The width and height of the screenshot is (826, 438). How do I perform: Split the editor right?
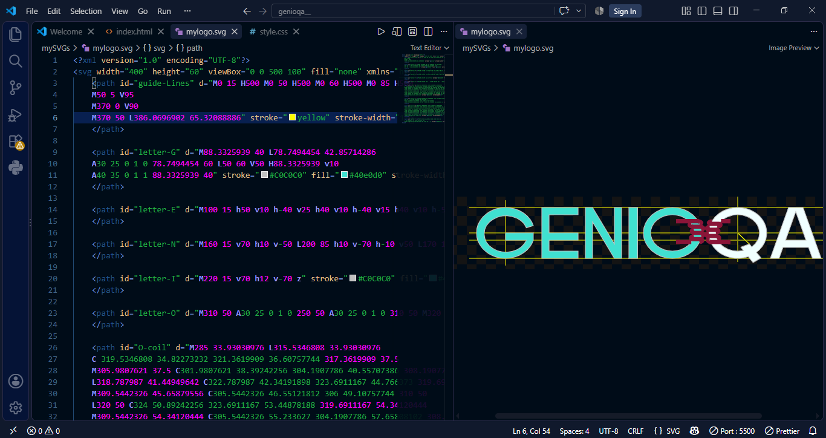point(428,31)
